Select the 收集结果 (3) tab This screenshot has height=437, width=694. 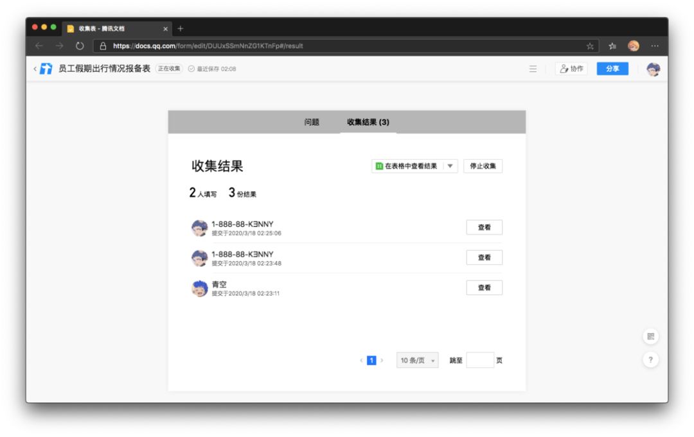(368, 122)
